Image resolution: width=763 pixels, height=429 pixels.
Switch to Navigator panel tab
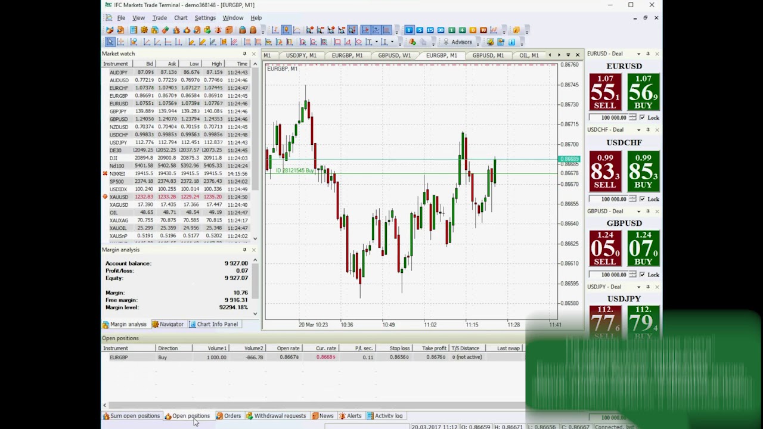[x=168, y=324]
